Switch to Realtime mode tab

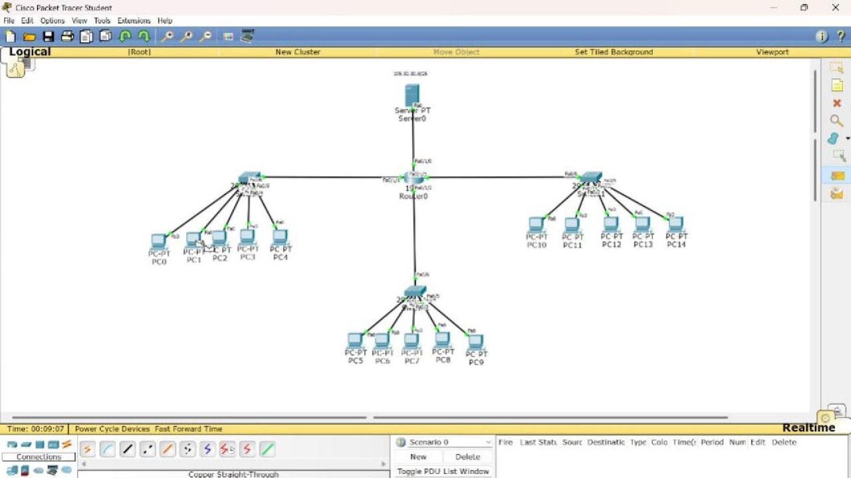pos(808,428)
